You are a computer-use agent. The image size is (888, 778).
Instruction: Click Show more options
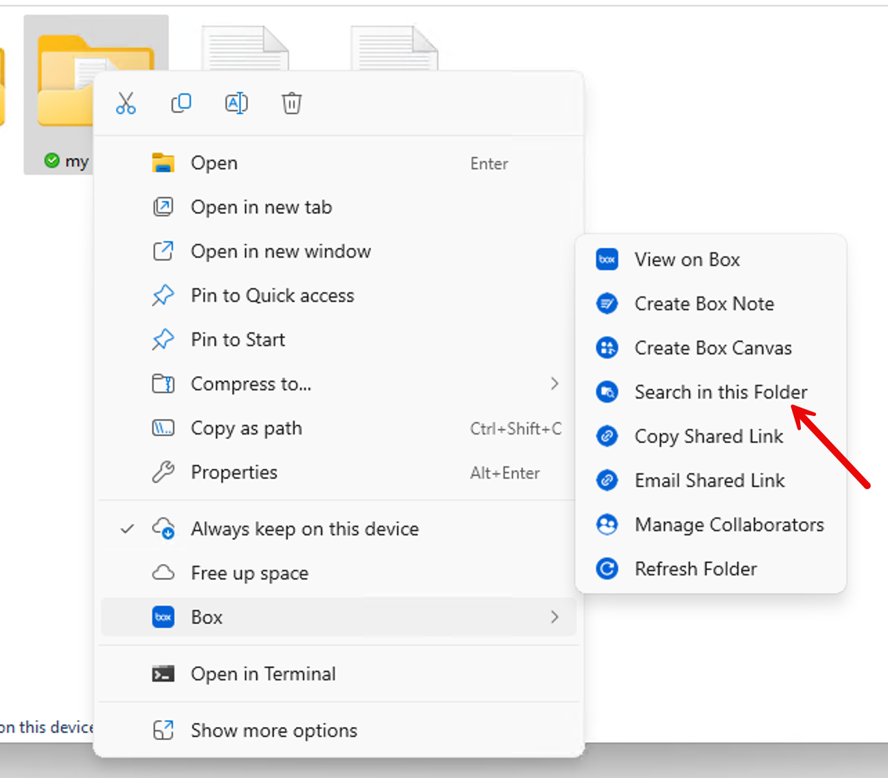pyautogui.click(x=274, y=730)
